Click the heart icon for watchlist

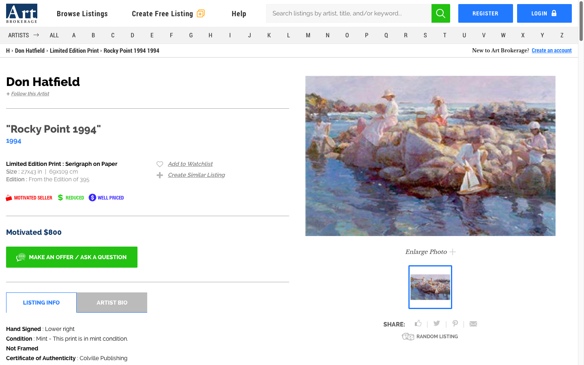pyautogui.click(x=160, y=164)
